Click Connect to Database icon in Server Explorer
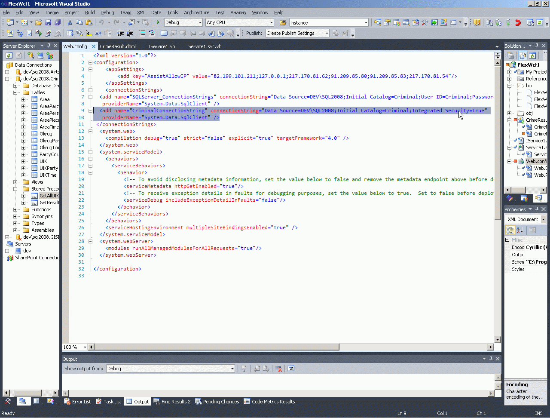 [x=31, y=55]
